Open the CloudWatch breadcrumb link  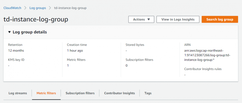12,8
